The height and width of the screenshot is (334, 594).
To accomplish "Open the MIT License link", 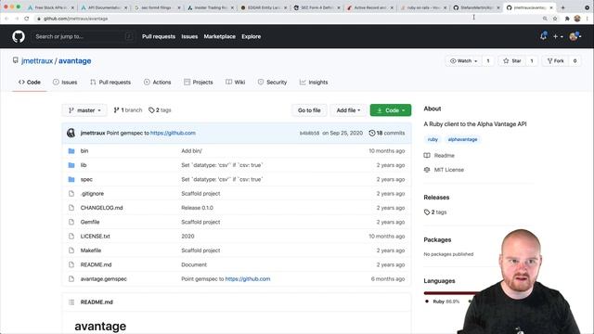I will click(x=444, y=170).
